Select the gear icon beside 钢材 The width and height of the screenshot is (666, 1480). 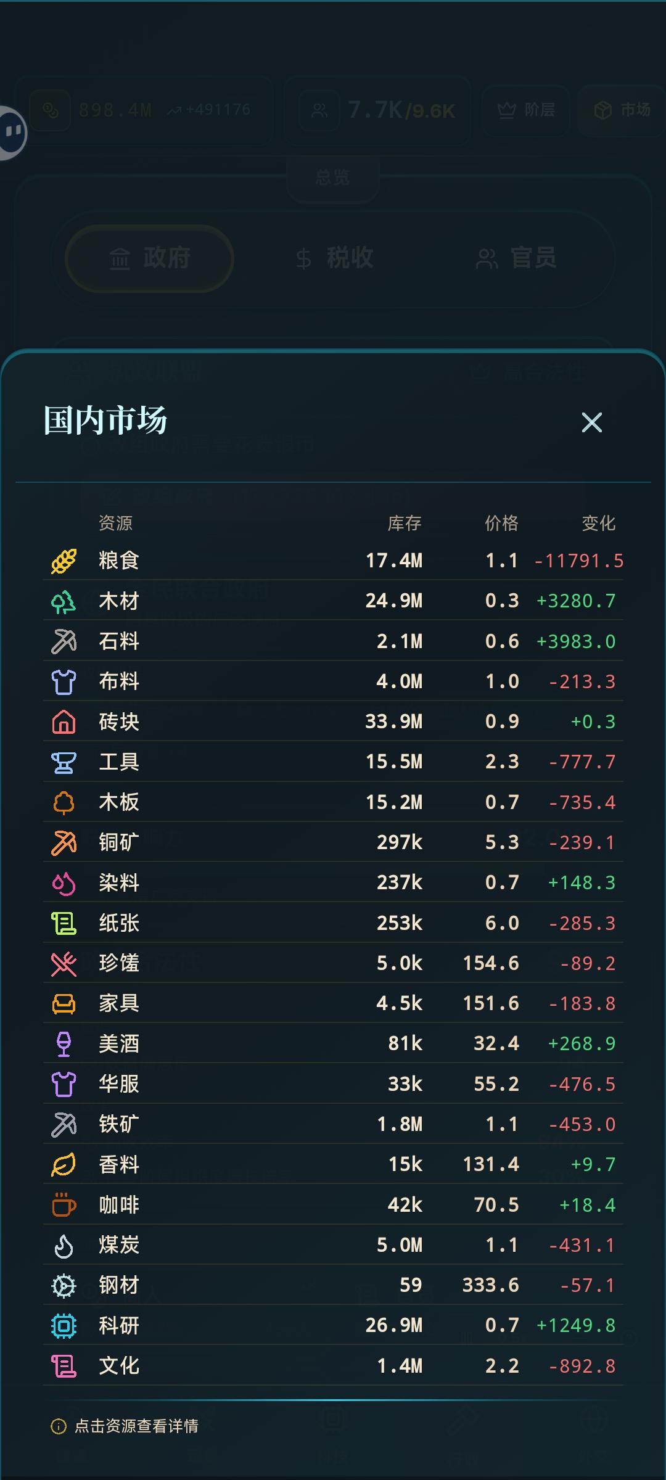click(x=64, y=1285)
